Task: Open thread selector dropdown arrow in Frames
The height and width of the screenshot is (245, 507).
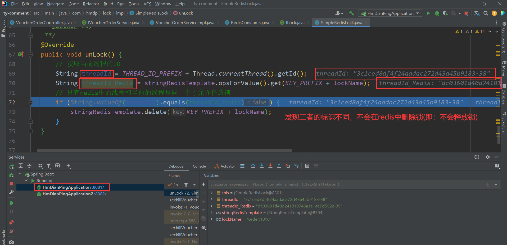Action: [194, 185]
